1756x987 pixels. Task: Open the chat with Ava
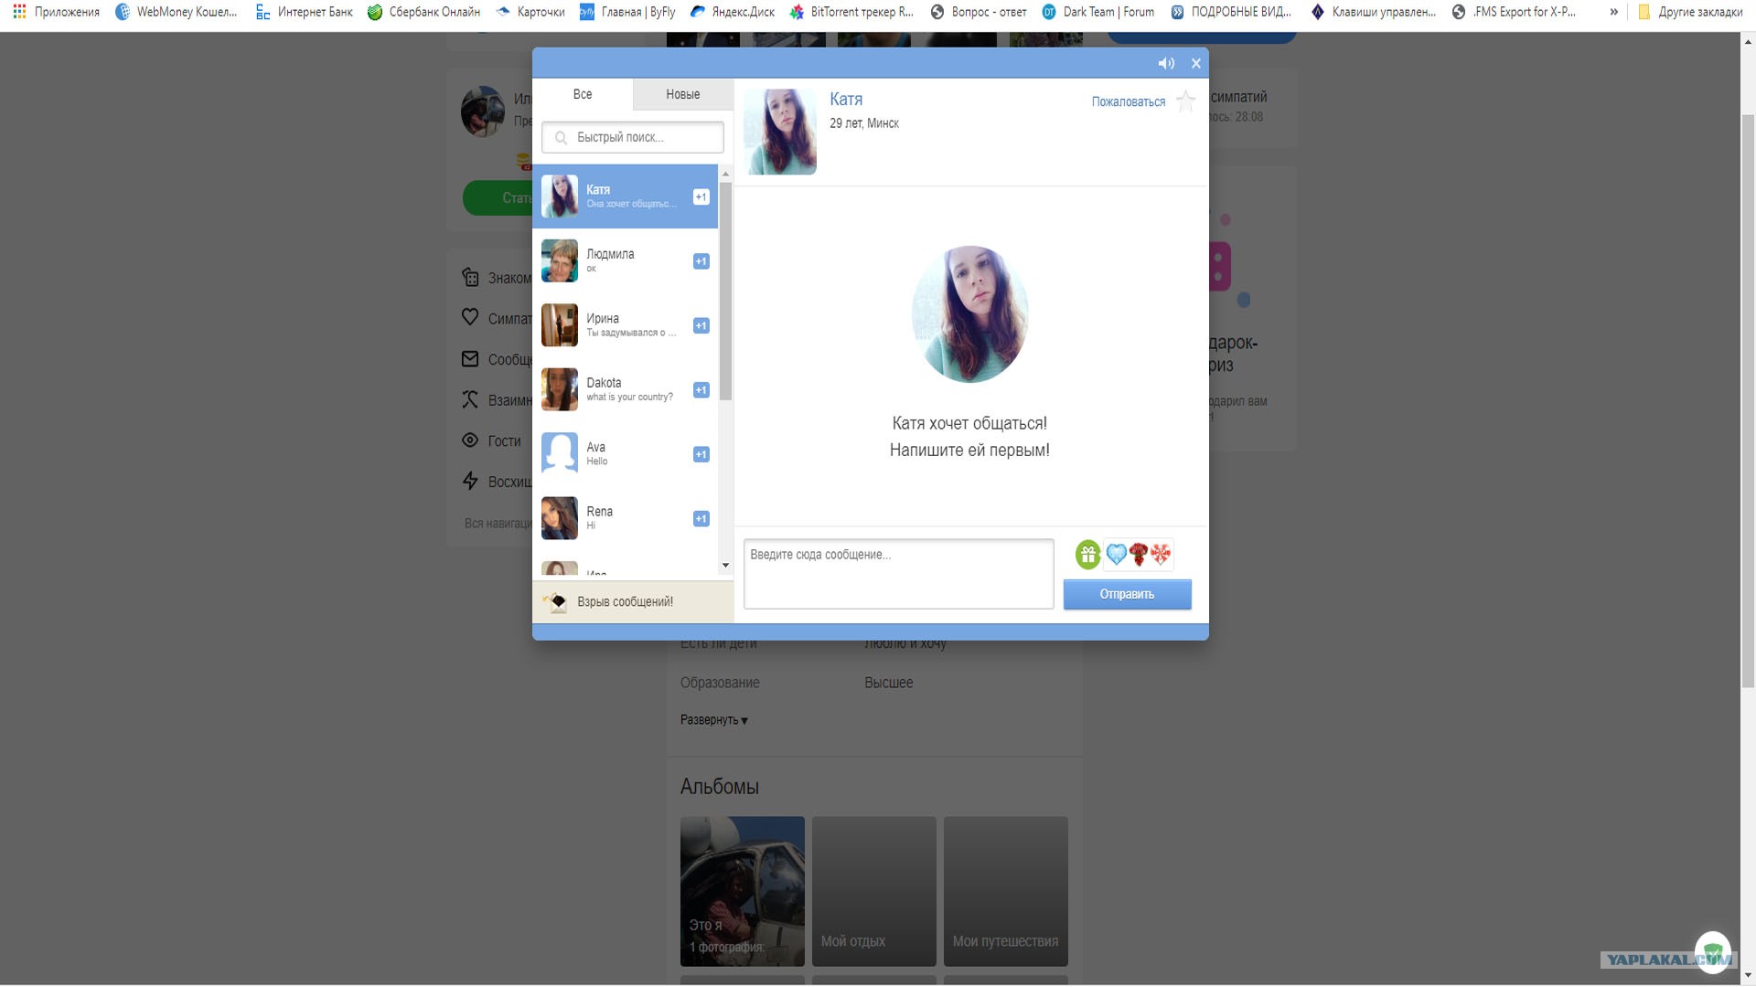[x=626, y=454]
